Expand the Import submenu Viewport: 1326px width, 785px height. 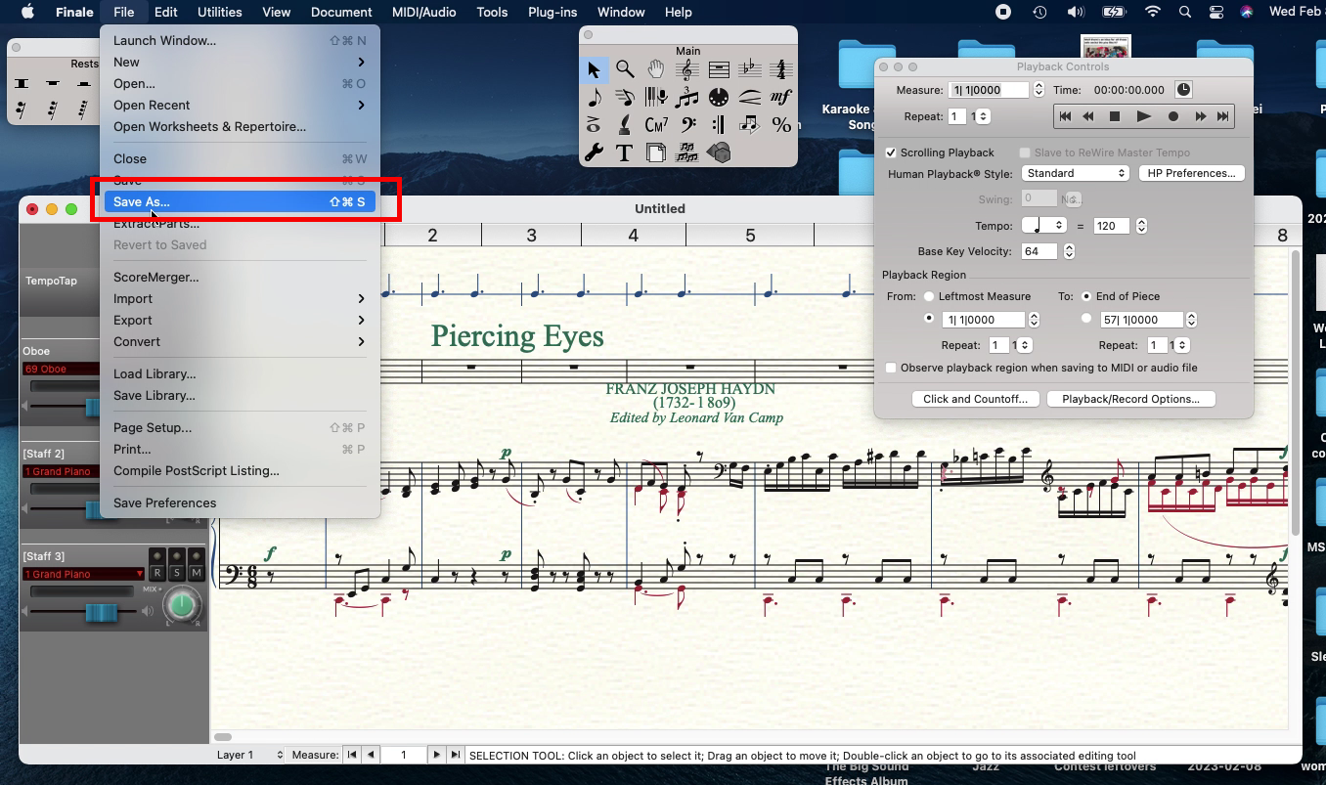pyautogui.click(x=240, y=299)
